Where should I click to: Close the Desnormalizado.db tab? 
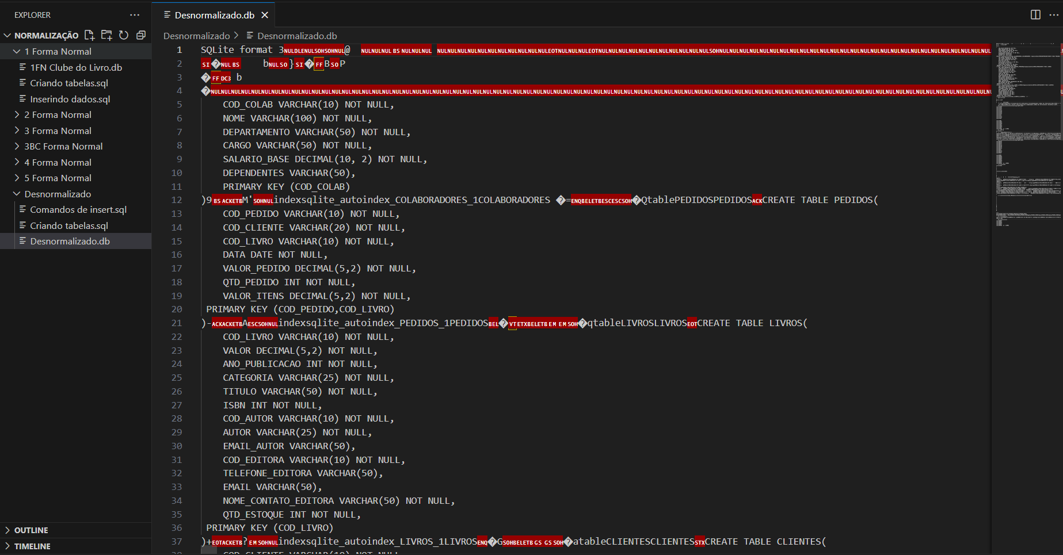pyautogui.click(x=265, y=15)
